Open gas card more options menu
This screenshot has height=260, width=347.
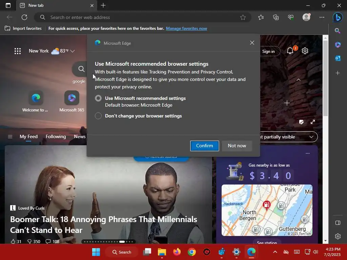click(308, 153)
